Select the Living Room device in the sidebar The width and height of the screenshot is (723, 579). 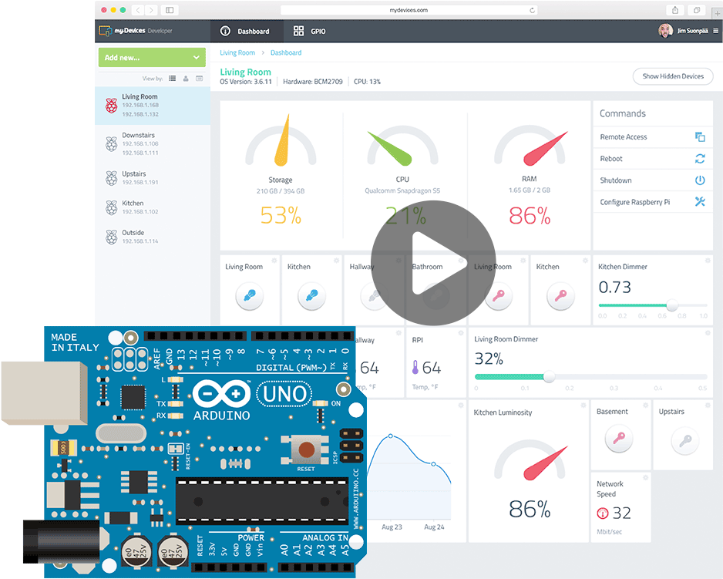click(x=153, y=106)
